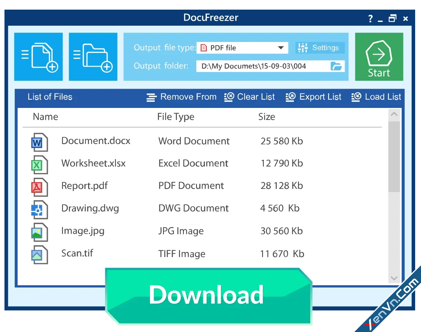Click the scroll down arrow in the file list
Screen dimensions: 421x332
[x=394, y=278]
